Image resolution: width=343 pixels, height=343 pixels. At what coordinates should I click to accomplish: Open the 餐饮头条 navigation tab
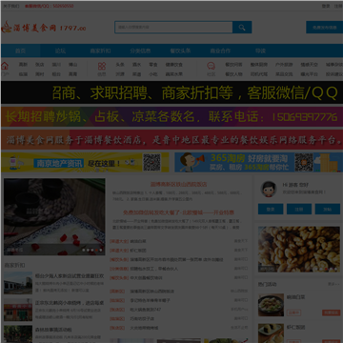(x=180, y=50)
